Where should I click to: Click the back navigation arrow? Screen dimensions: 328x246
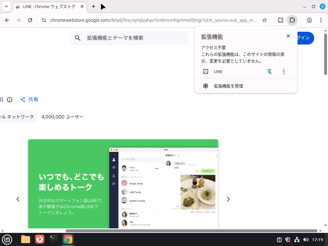(x=7, y=20)
